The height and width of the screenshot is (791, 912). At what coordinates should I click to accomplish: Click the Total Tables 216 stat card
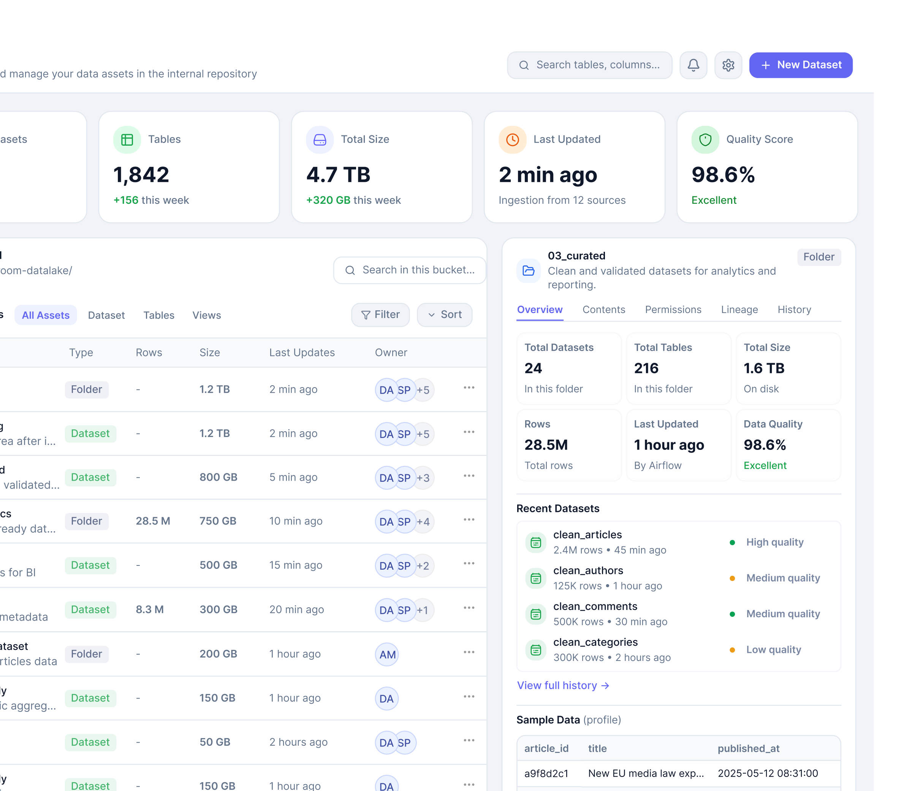679,368
